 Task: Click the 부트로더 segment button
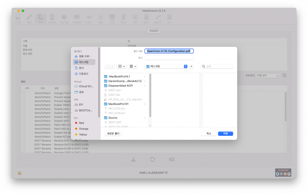coord(154,31)
